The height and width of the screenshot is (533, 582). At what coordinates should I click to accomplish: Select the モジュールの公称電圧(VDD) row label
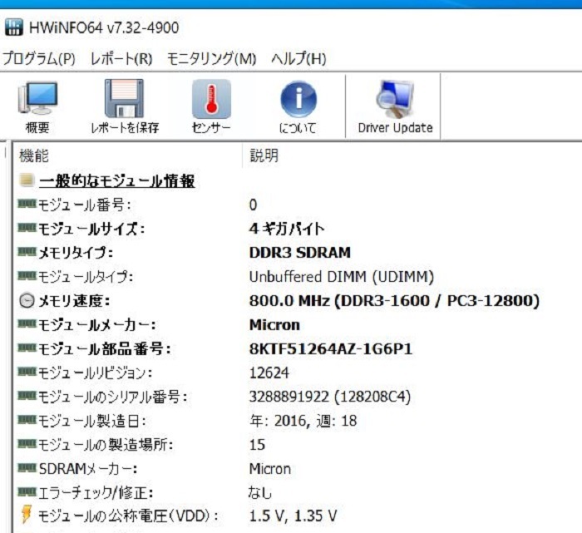coord(128,516)
